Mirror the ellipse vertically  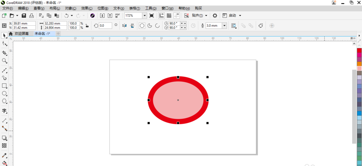click(x=132, y=26)
